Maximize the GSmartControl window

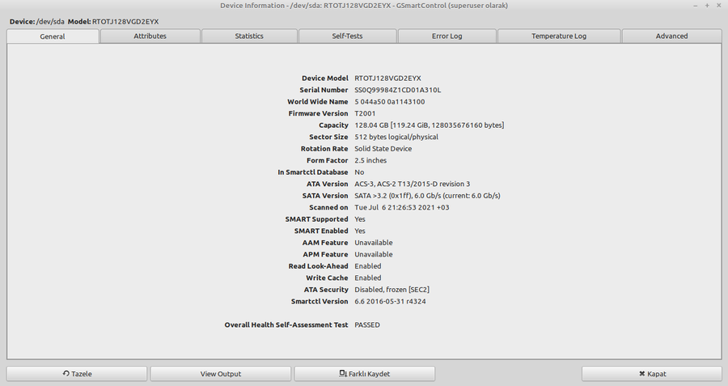[x=707, y=6]
